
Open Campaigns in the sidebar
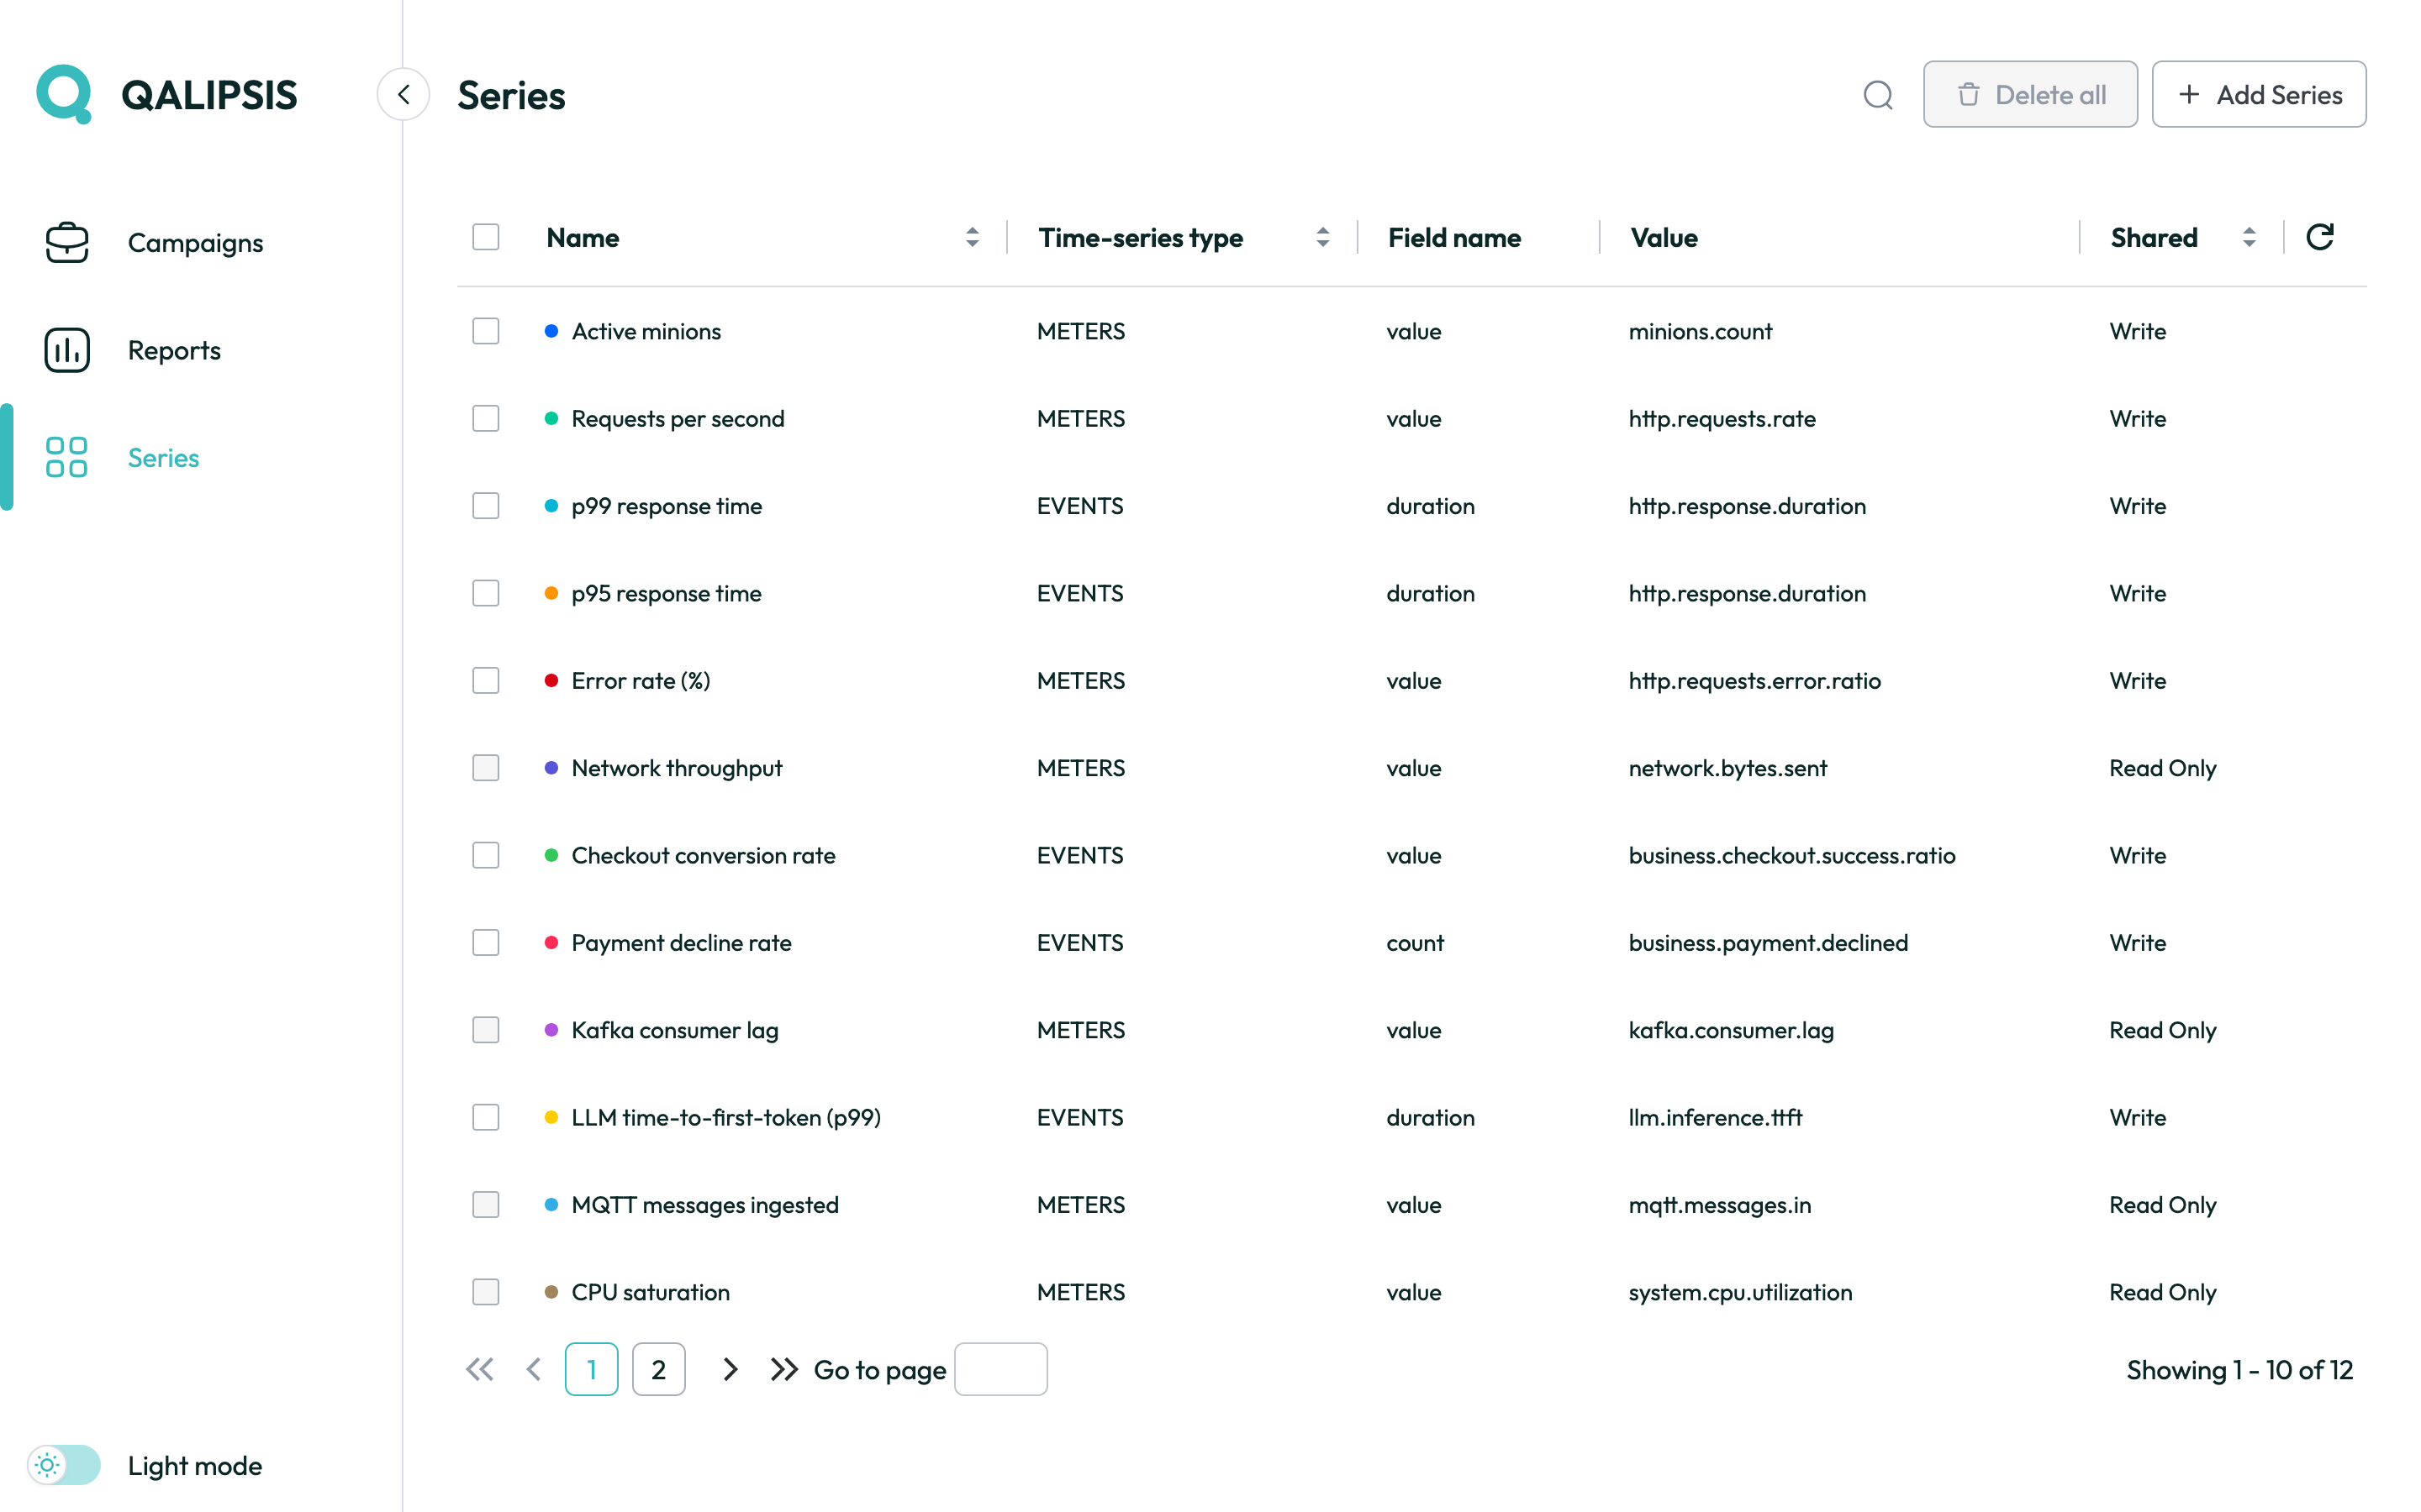pos(195,243)
